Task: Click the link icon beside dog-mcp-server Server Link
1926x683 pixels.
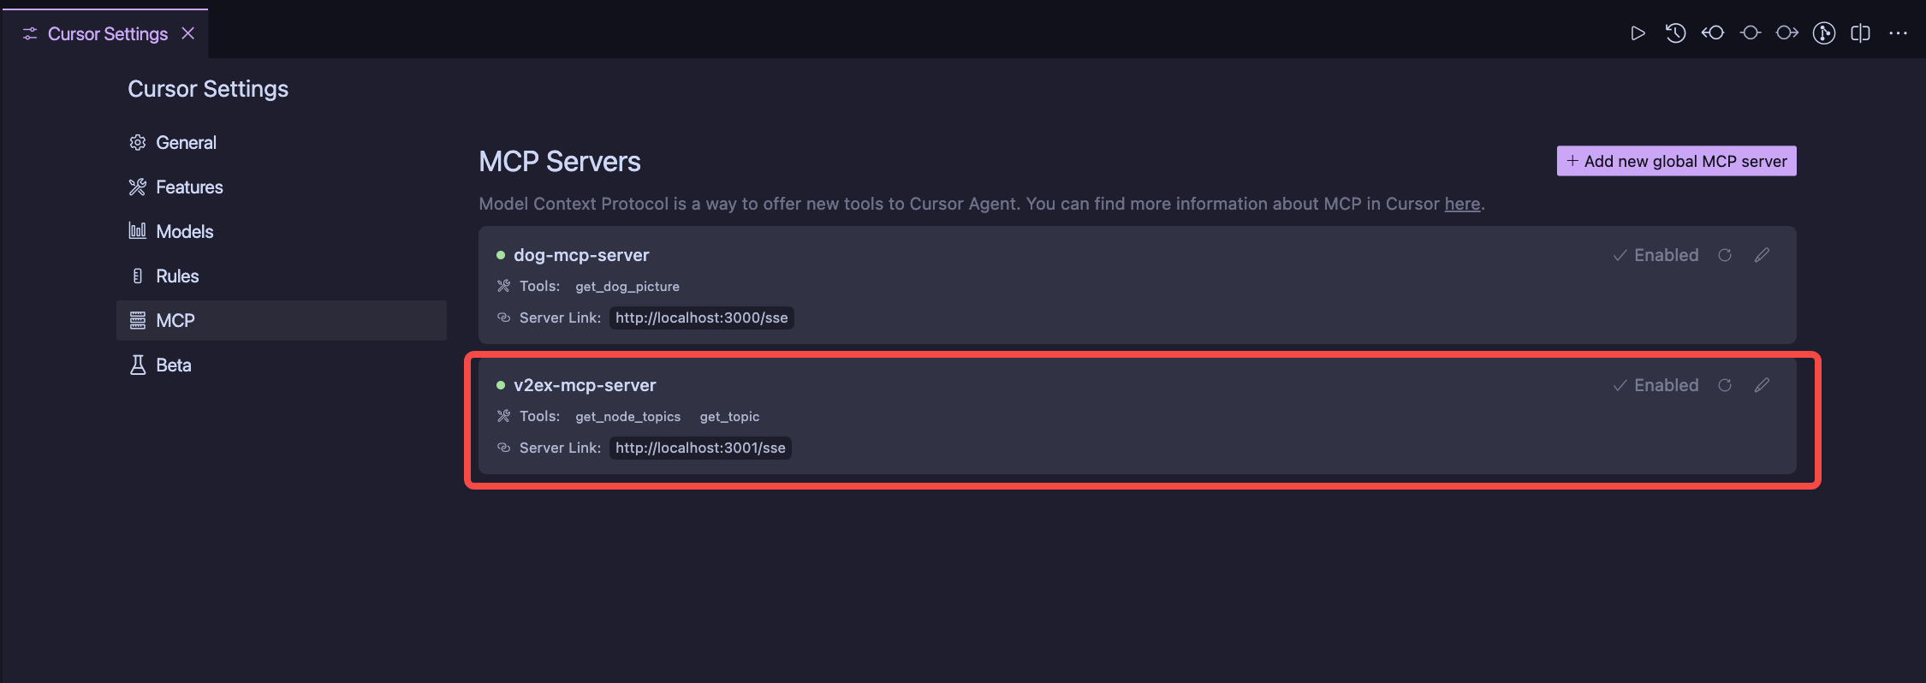Action: pyautogui.click(x=503, y=318)
